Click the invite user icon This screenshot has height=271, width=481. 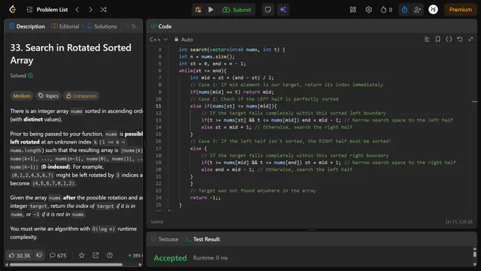pos(417,9)
